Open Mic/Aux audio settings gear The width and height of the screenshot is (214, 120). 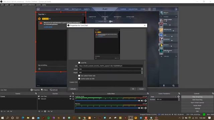pos(146,108)
